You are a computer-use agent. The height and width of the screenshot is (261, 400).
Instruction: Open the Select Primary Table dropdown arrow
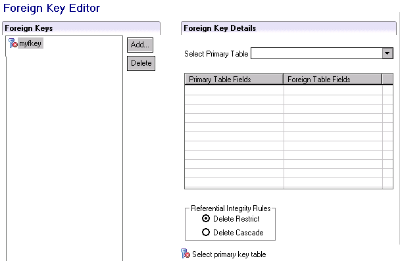[x=387, y=53]
